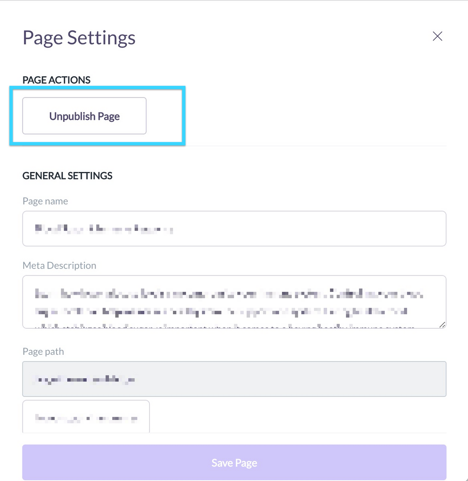468x481 pixels.
Task: Grab the Meta Description resize handle
Action: pos(442,325)
